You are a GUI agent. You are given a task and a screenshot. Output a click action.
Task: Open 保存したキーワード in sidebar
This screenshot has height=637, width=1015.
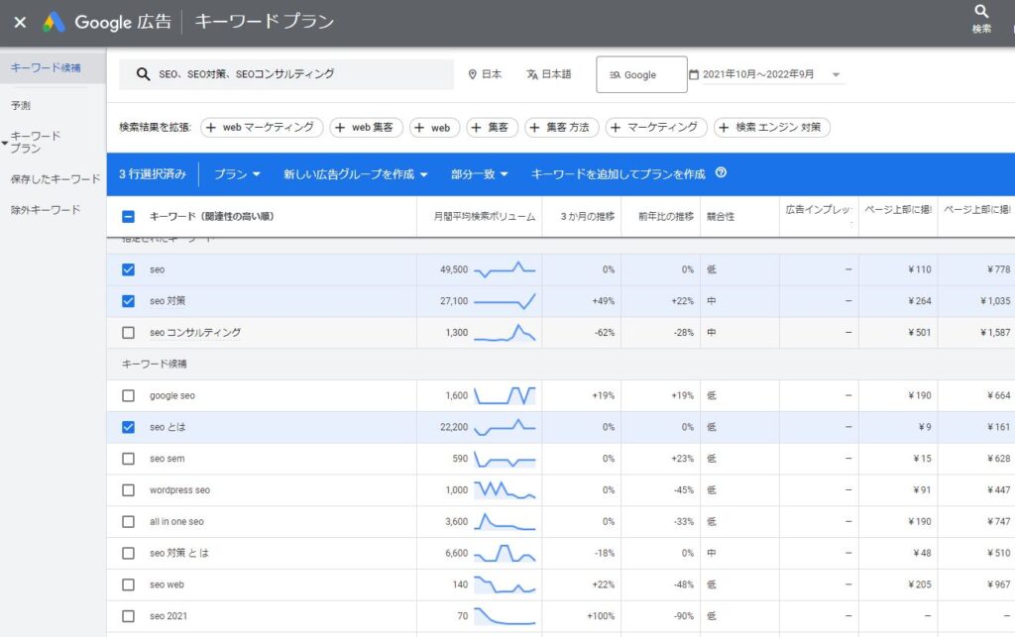coord(56,179)
